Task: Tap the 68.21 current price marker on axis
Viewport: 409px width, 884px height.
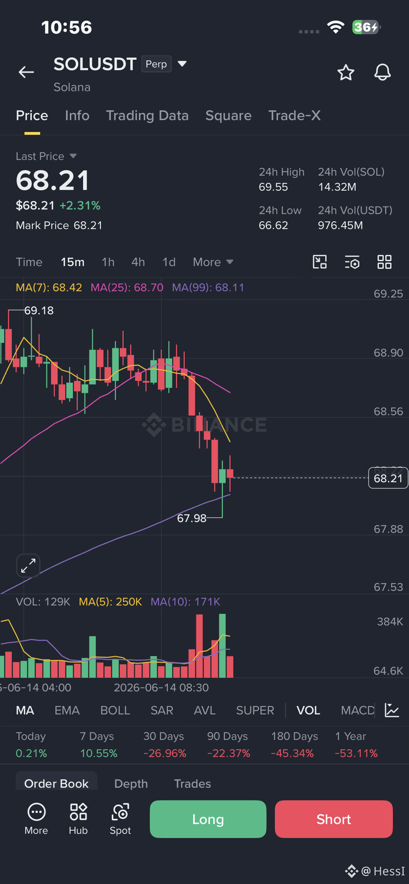Action: coord(388,478)
